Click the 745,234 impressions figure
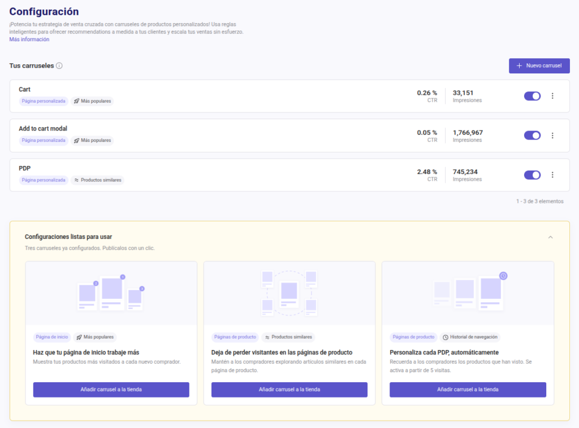Viewport: 579px width, 428px height. tap(465, 172)
